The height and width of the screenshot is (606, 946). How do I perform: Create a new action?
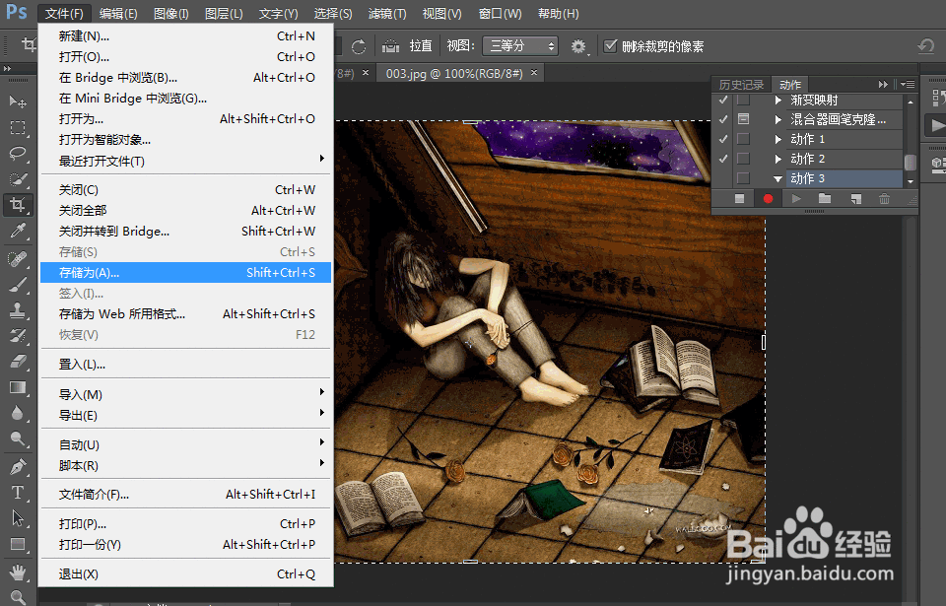point(855,199)
